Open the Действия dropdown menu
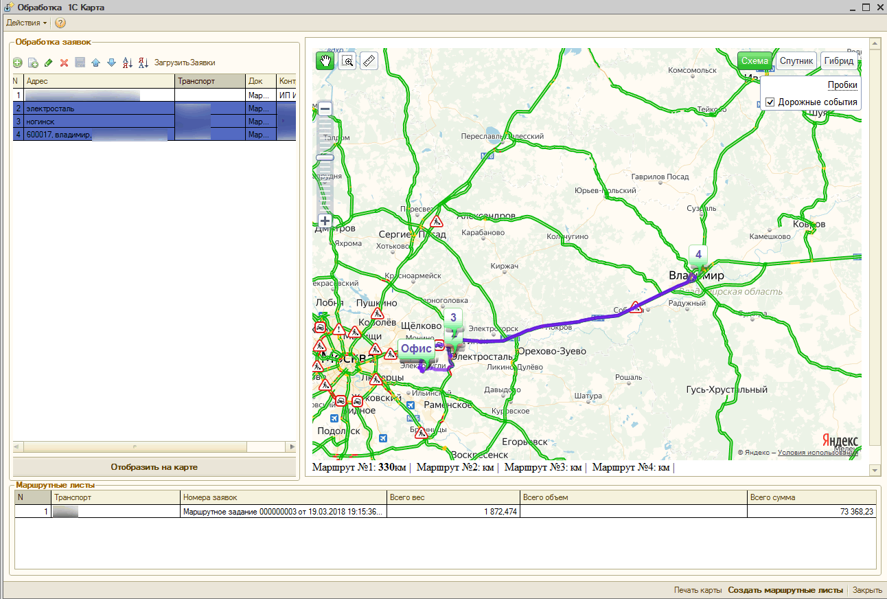The image size is (887, 599). pos(26,23)
